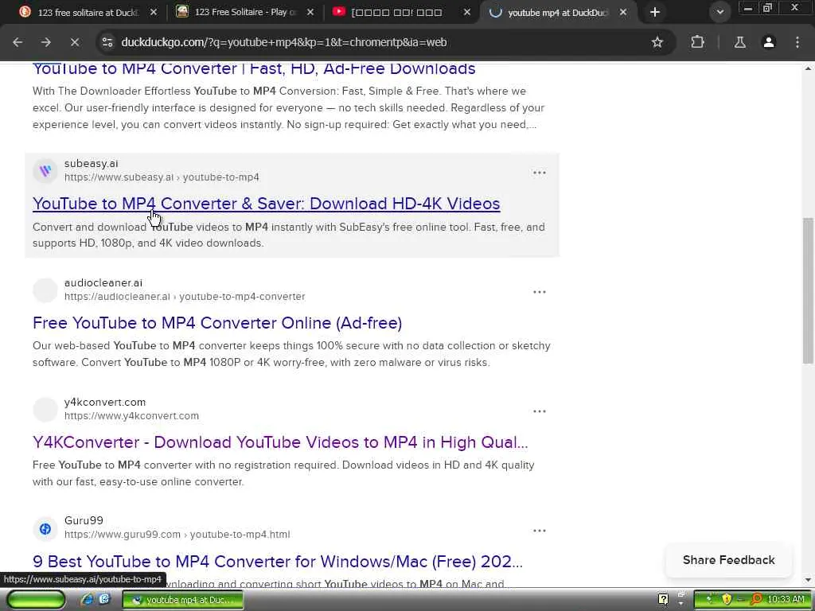Open a new tab with plus button

pos(655,12)
